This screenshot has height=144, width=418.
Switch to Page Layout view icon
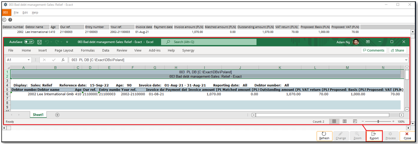point(345,121)
